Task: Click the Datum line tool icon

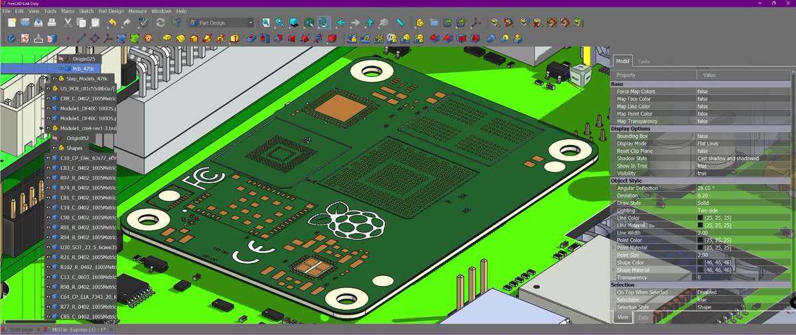Action: tap(80, 39)
